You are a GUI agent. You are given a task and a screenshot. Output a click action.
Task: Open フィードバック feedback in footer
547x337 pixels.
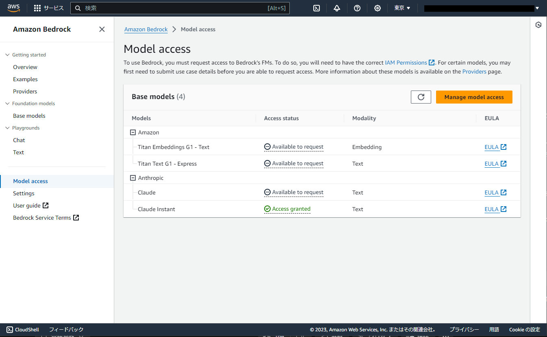66,330
